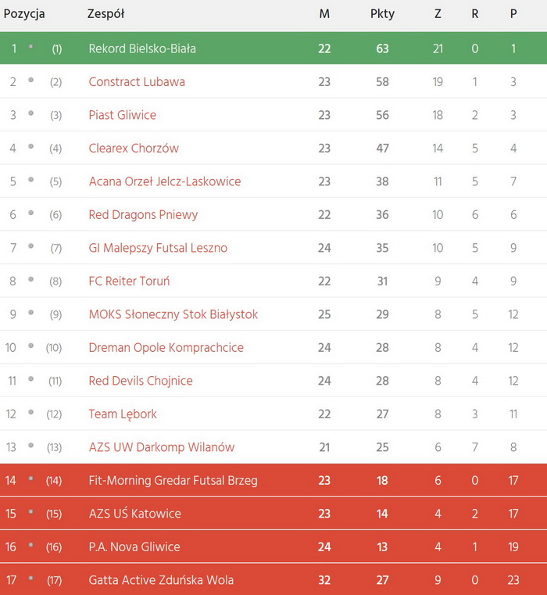Viewport: 547px width, 595px height.
Task: Open Red Dragons Pniewy link
Action: (143, 215)
